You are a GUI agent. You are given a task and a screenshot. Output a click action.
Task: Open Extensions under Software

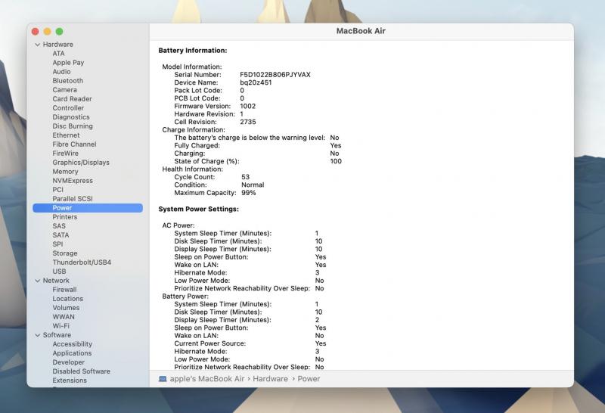pos(70,380)
